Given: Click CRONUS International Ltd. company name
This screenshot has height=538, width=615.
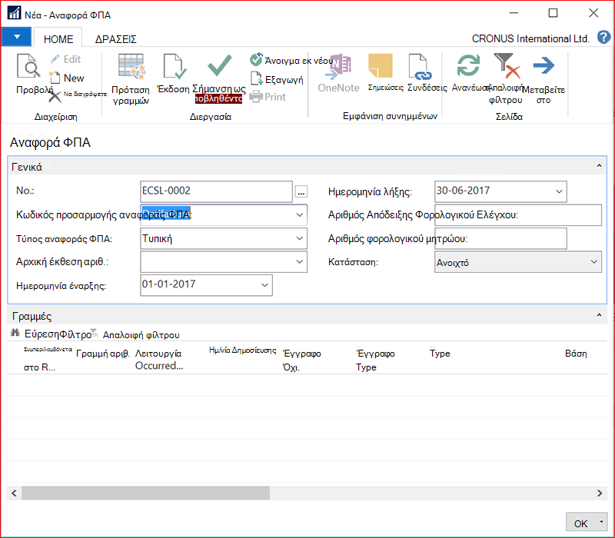Looking at the screenshot, I should tap(530, 38).
